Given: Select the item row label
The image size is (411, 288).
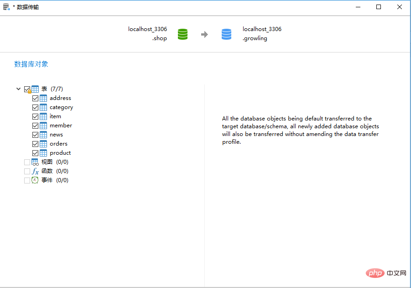Looking at the screenshot, I should (55, 116).
